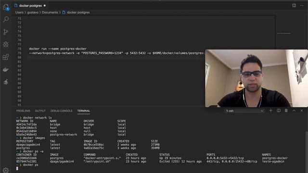
Task: Click the unsaved dot on docker postgres tab
Action: point(45,5)
